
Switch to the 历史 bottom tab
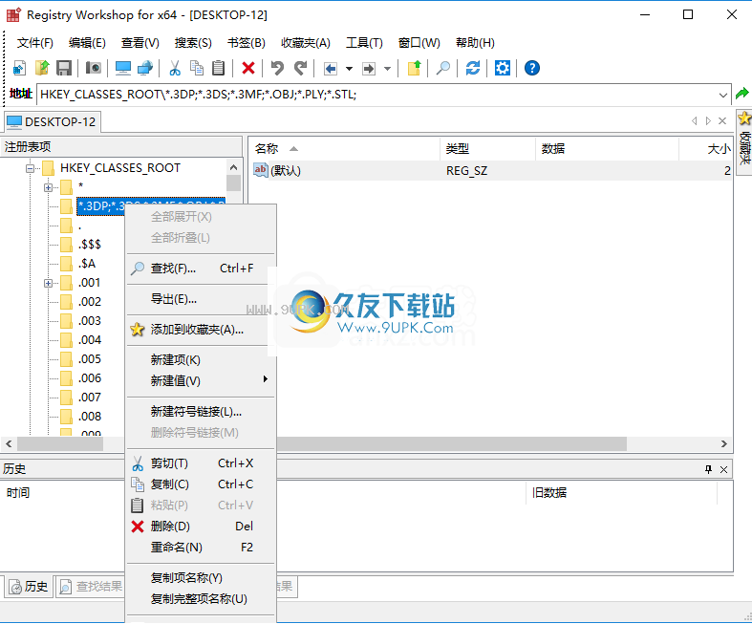pos(30,587)
